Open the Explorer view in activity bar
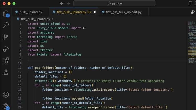This screenshot has width=196, height=110. coord(5,14)
